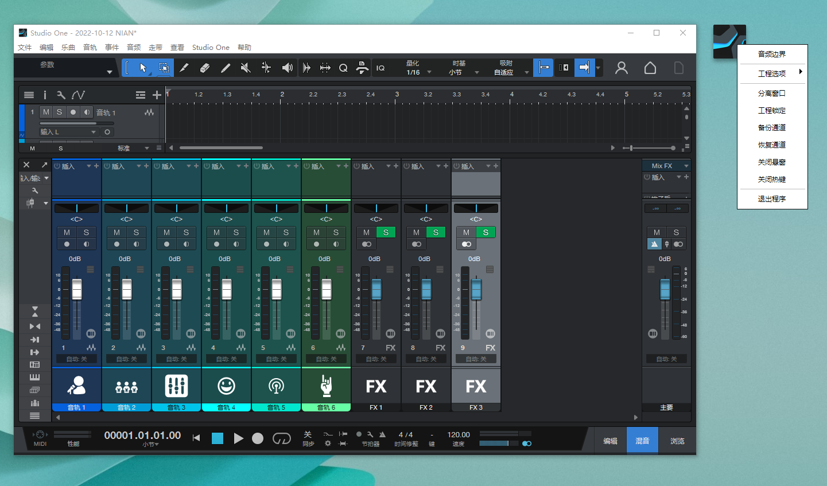Click tempo value 120.00
This screenshot has width=827, height=486.
(459, 435)
